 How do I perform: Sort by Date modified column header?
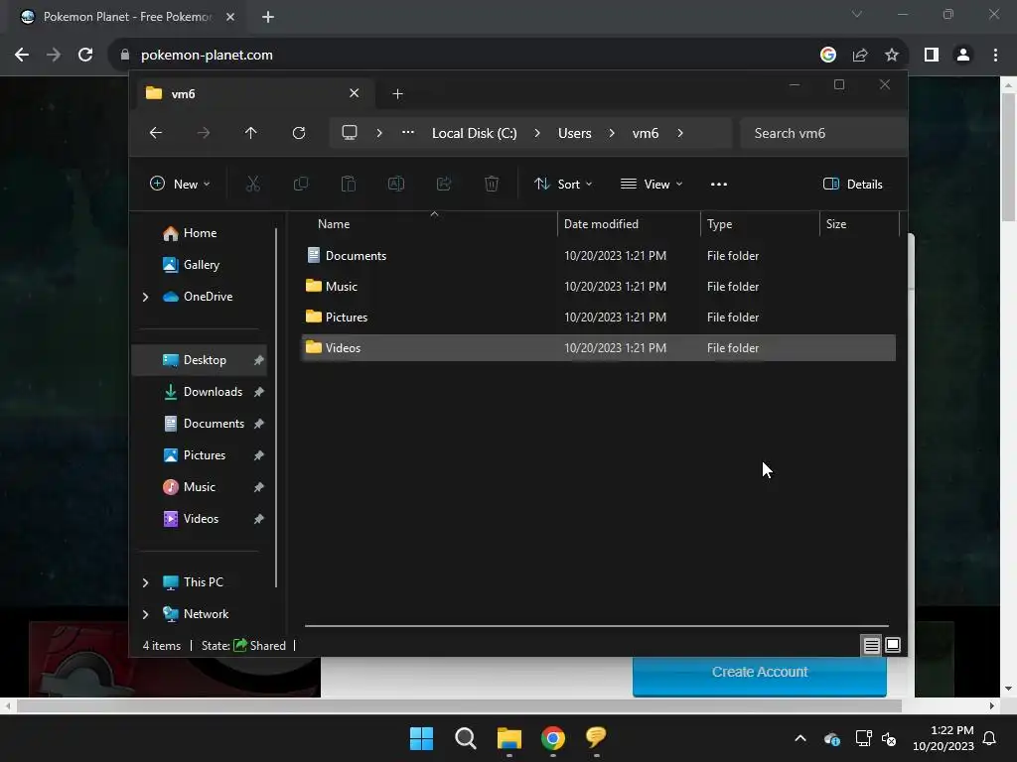click(x=629, y=224)
